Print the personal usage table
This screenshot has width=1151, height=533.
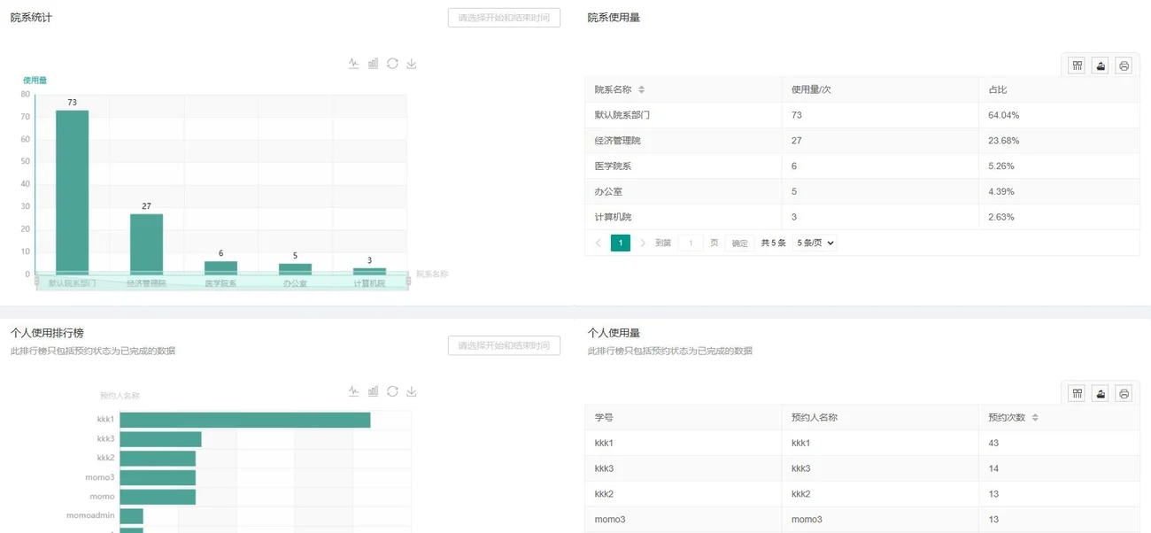[x=1124, y=394]
